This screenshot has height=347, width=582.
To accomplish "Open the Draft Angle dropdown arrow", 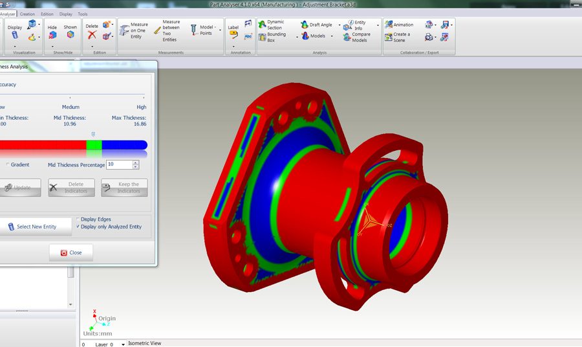I will tap(339, 25).
